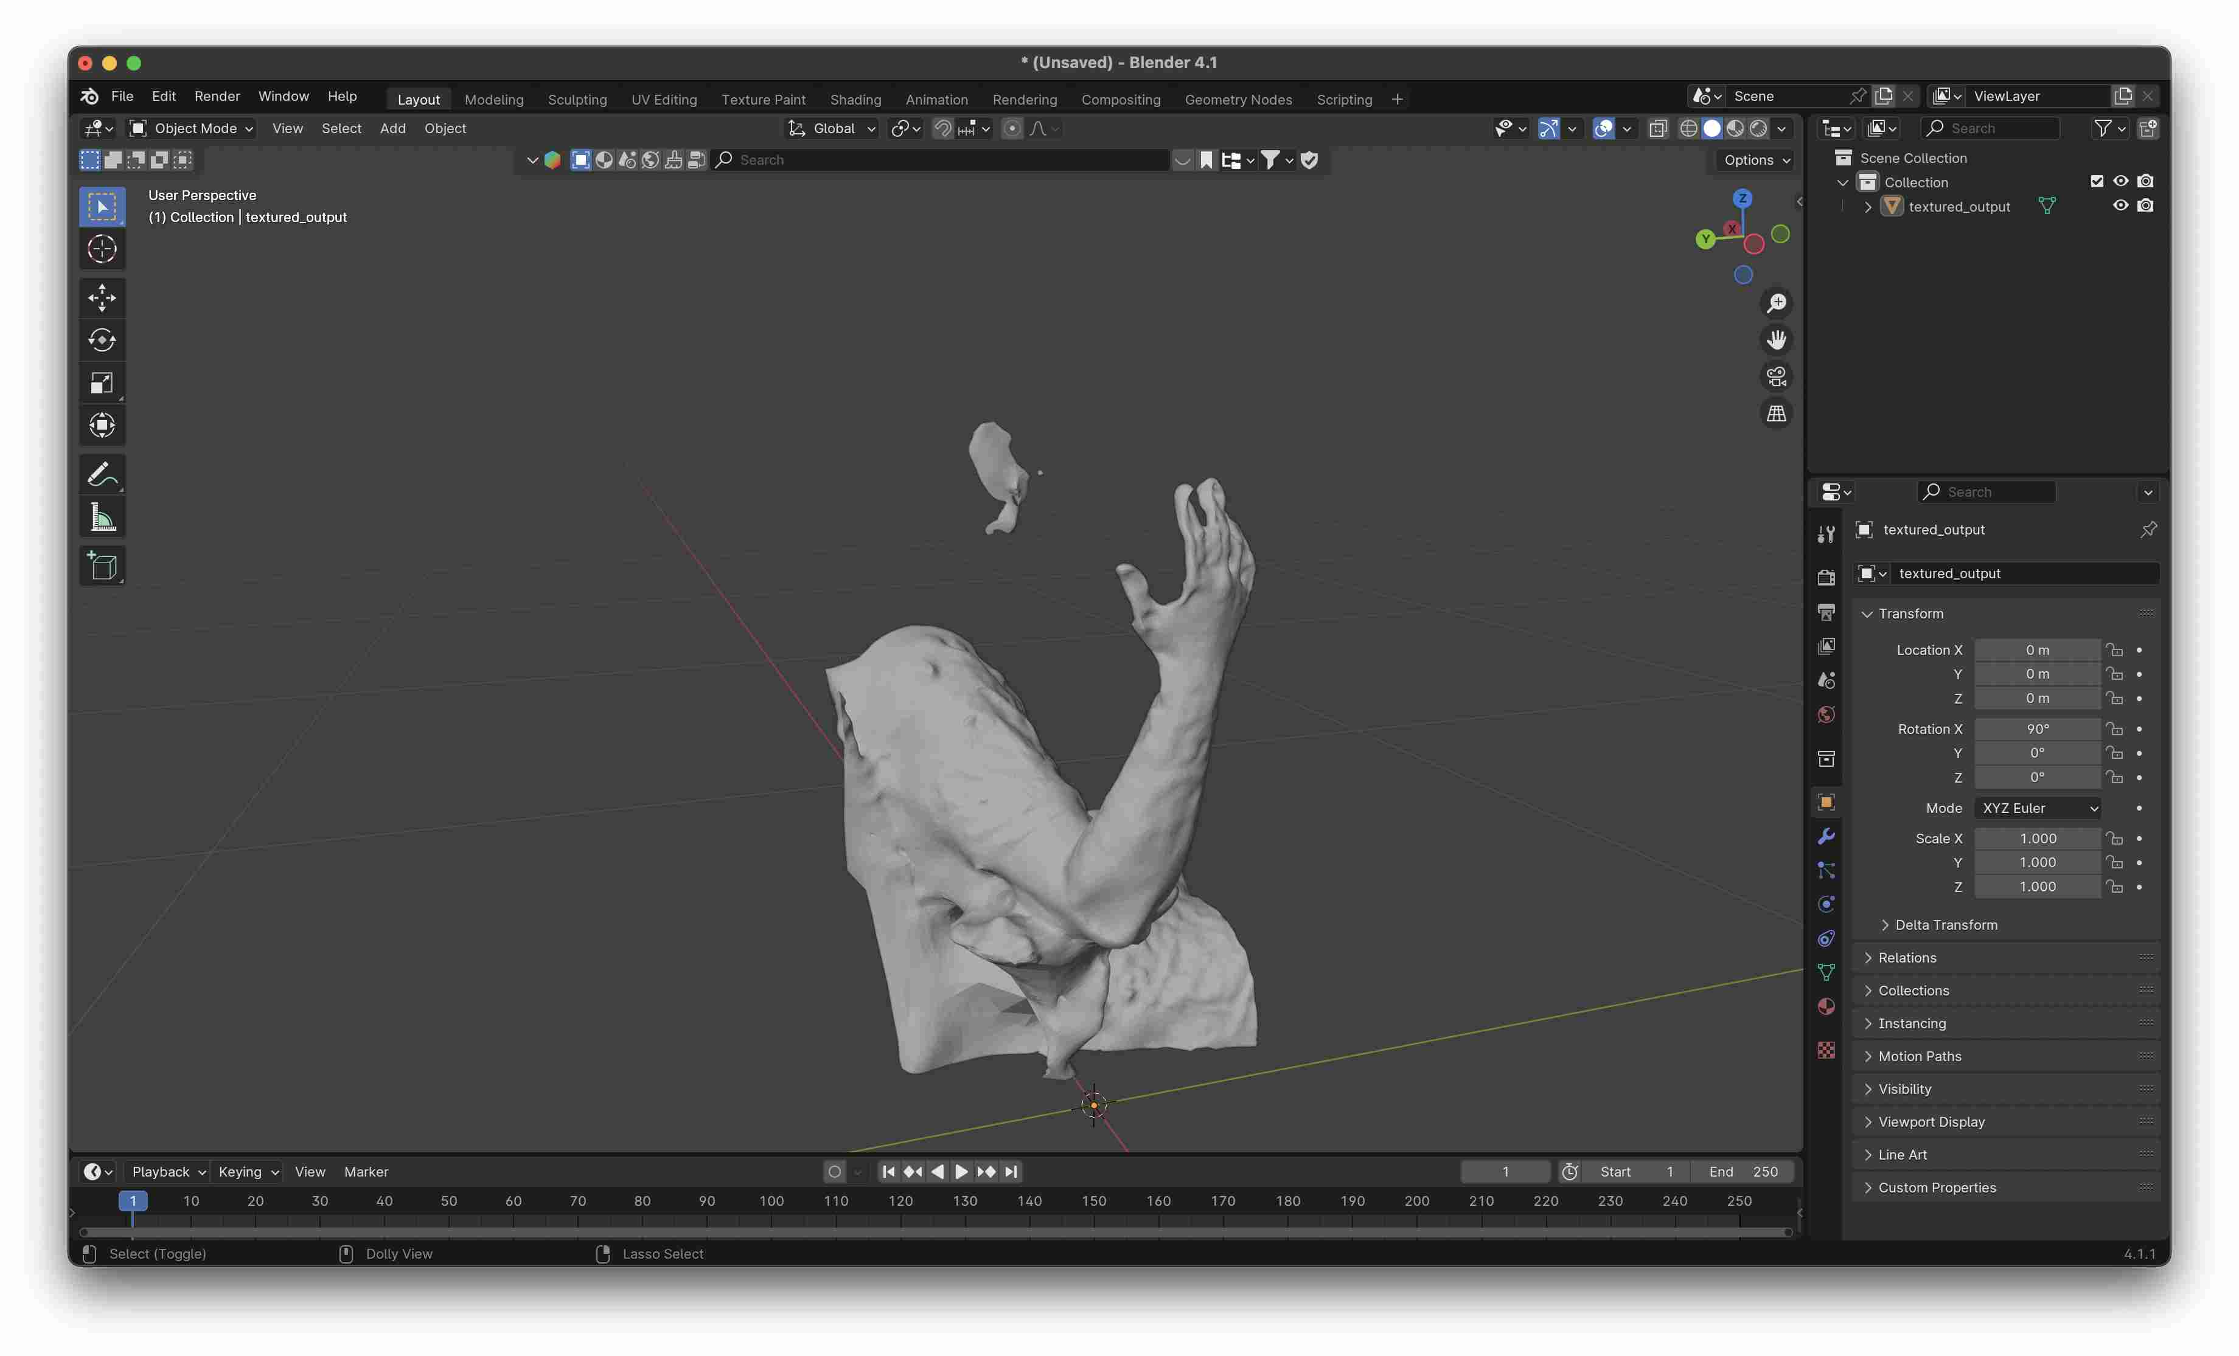Switch perspective/orthographic grid icon
This screenshot has width=2239, height=1356.
pos(1777,414)
